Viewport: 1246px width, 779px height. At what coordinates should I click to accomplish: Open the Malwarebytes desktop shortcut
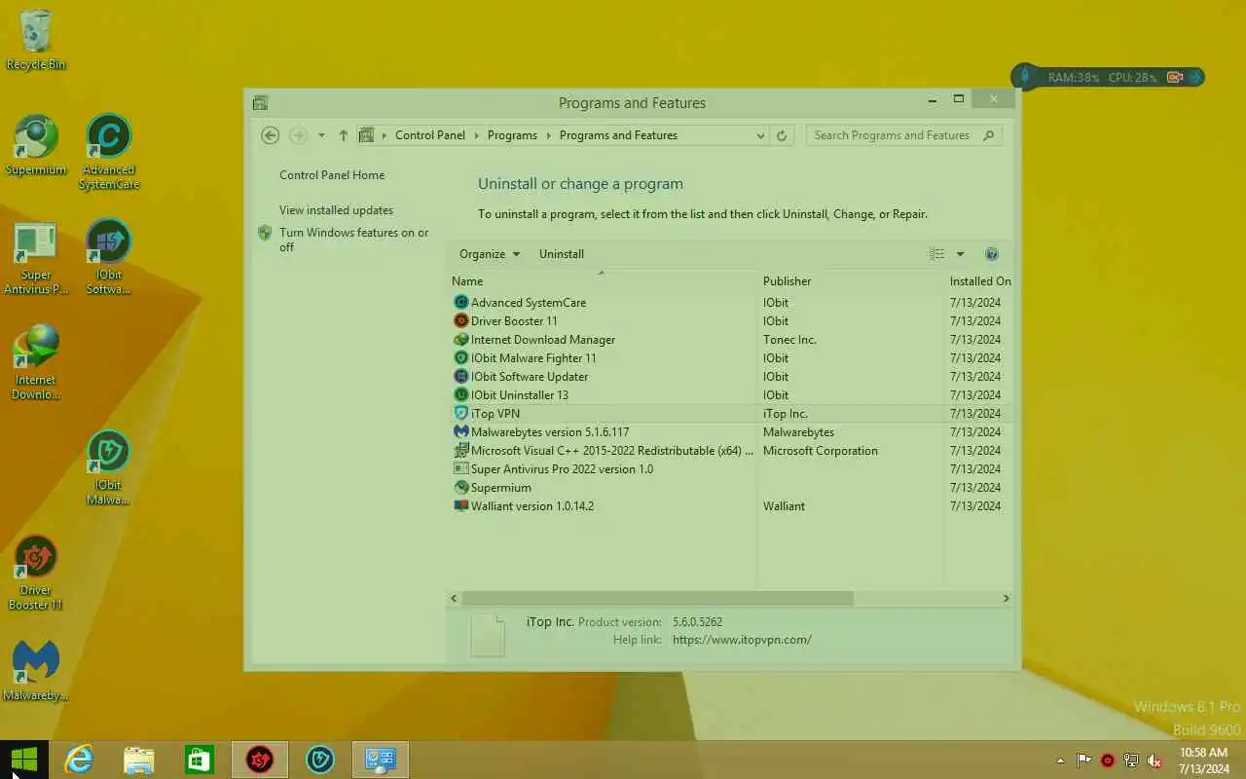click(x=36, y=671)
